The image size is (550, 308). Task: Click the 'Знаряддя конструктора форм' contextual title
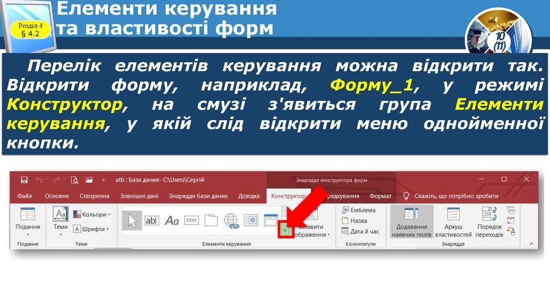click(x=331, y=180)
